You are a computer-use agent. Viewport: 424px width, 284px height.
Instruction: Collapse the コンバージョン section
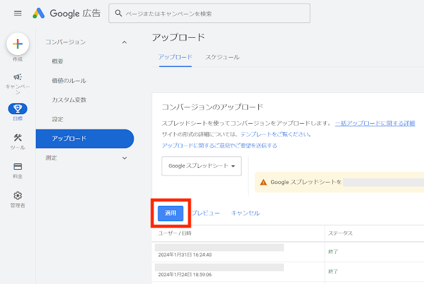pyautogui.click(x=125, y=42)
